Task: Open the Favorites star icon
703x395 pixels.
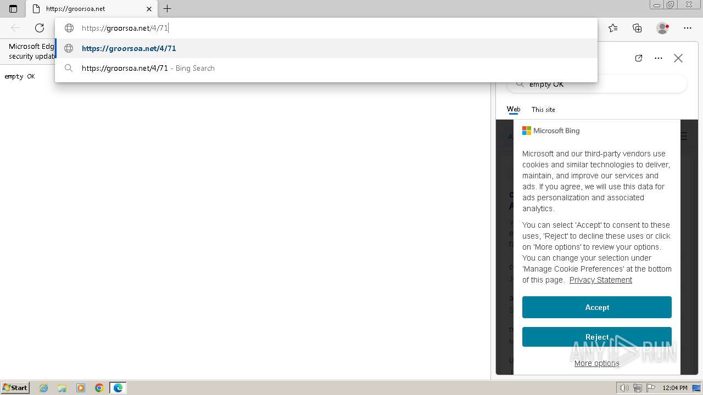Action: tap(613, 28)
